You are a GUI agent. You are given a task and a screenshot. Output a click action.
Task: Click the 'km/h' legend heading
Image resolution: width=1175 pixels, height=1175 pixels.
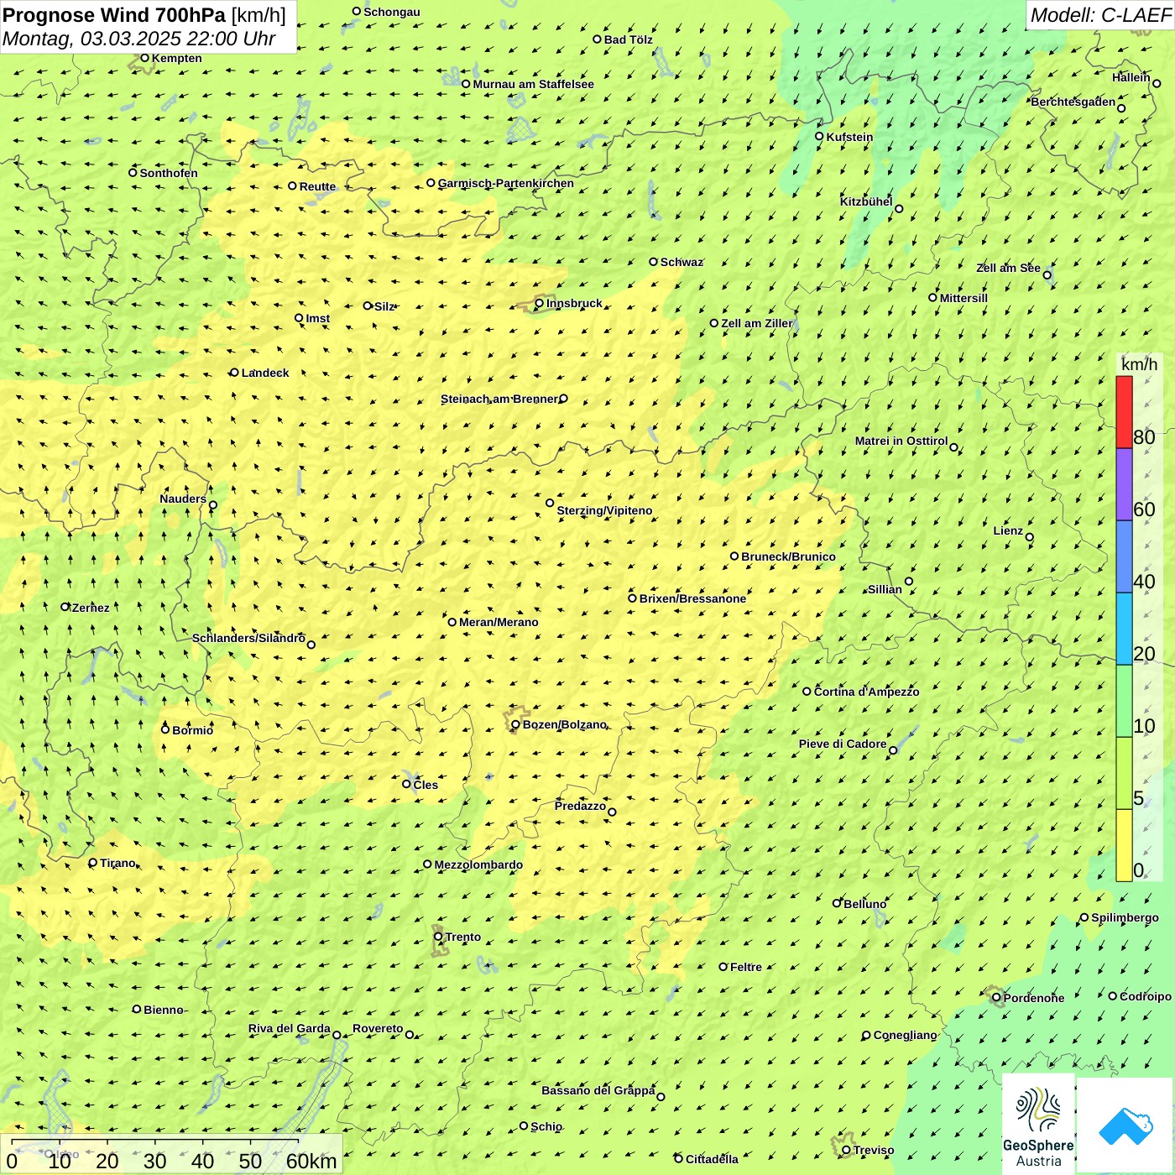click(x=1139, y=364)
